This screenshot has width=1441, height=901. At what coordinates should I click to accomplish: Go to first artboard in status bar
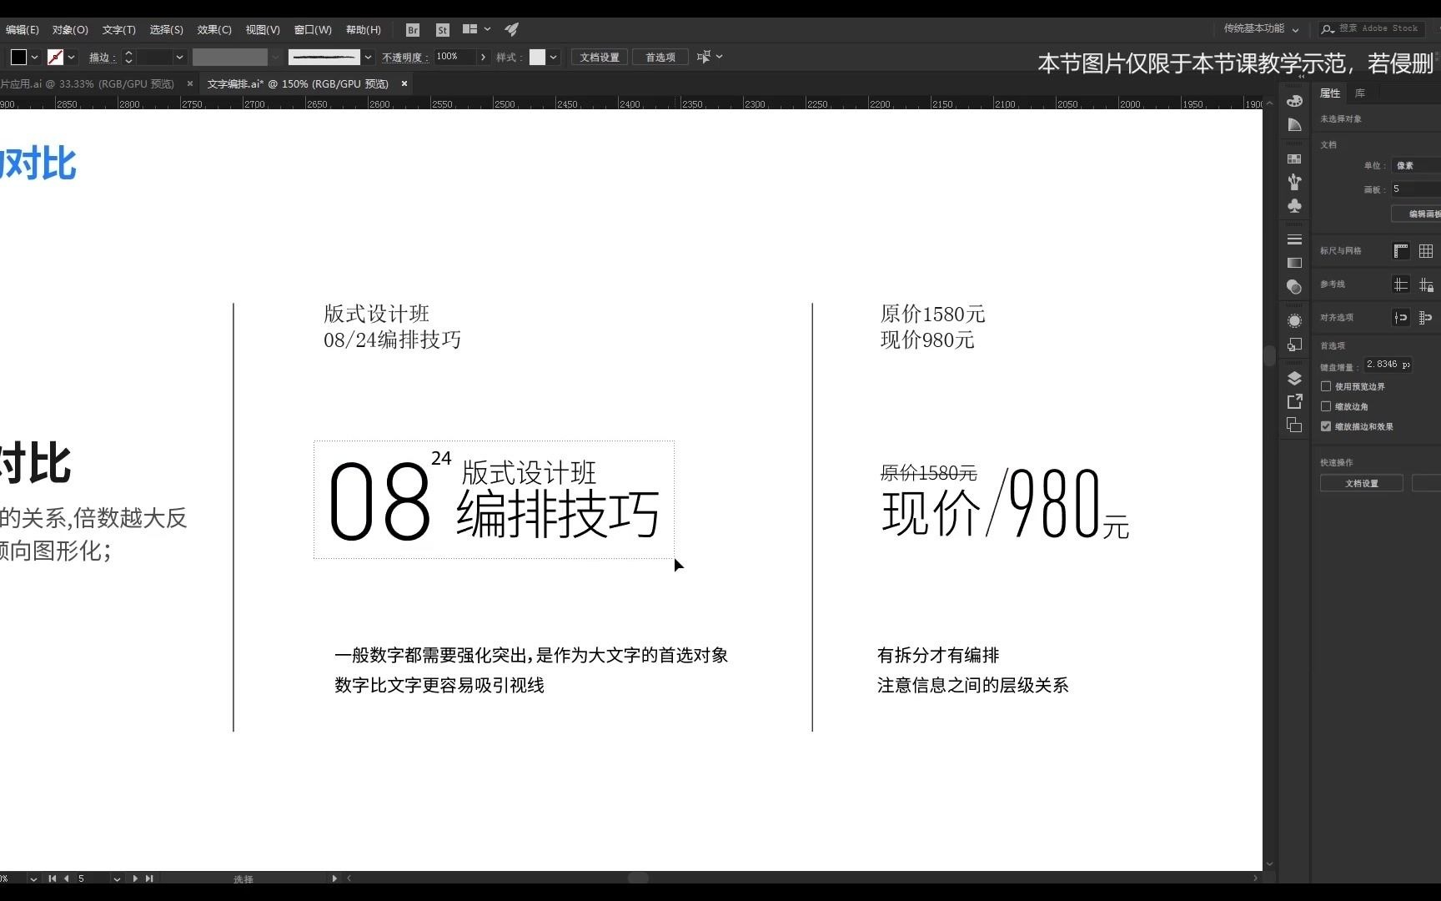tap(53, 878)
